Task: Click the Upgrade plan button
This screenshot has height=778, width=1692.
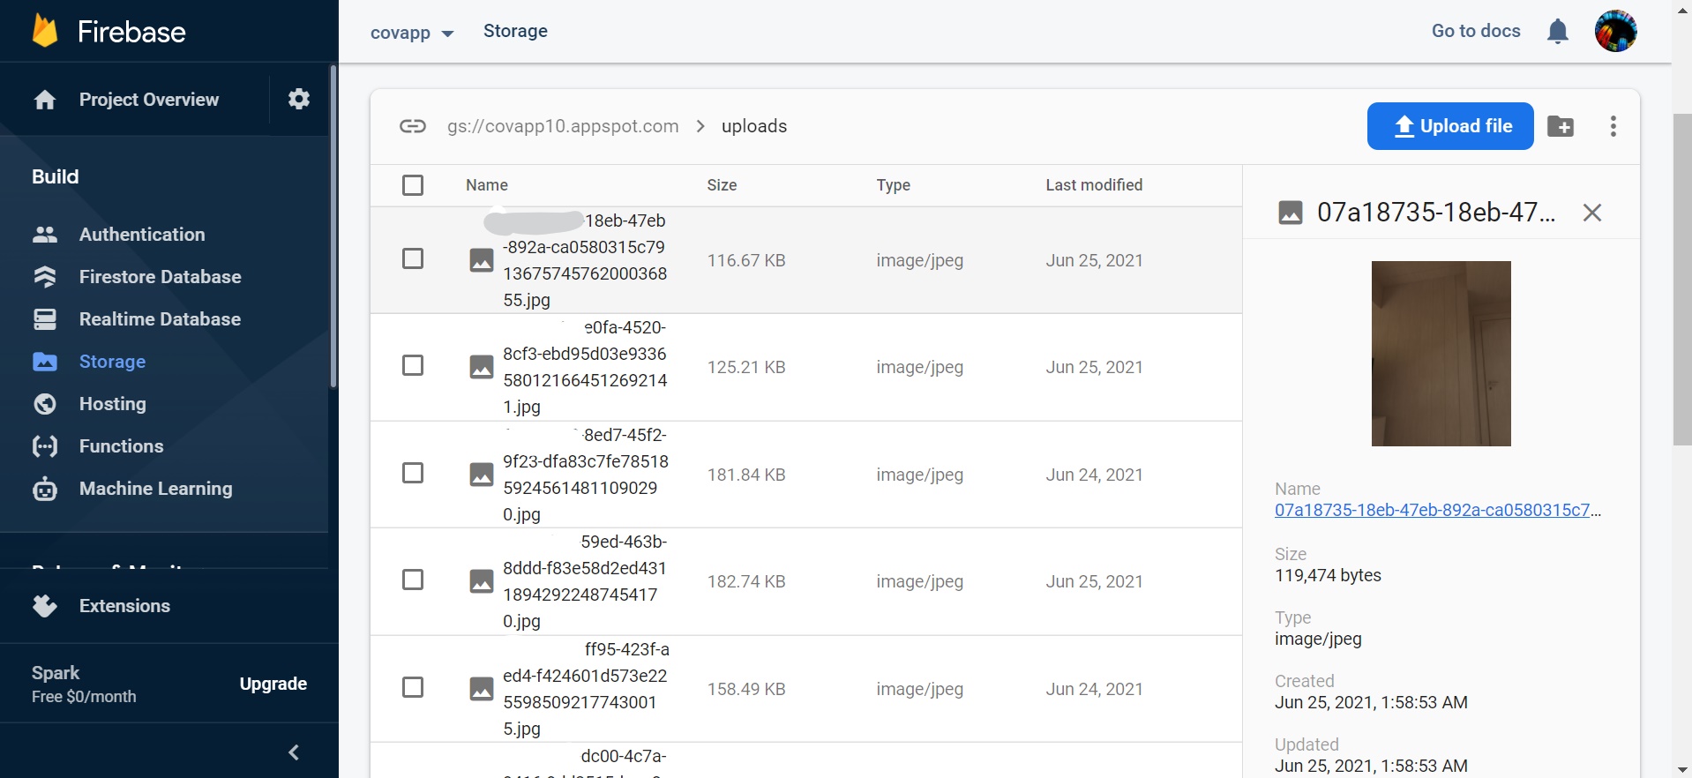Action: 273,684
